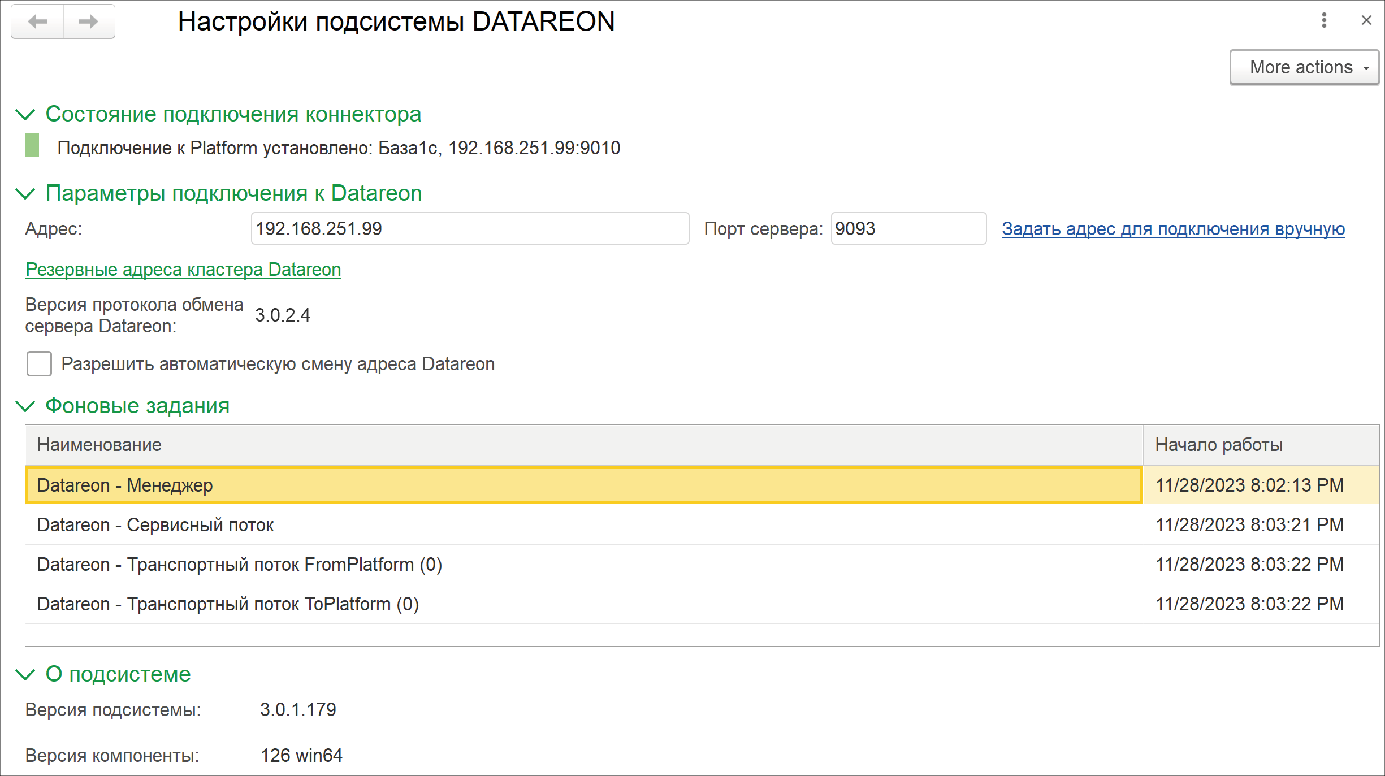Viewport: 1385px width, 776px height.
Task: Collapse the Состояние подключения коннектора section
Action: (x=25, y=115)
